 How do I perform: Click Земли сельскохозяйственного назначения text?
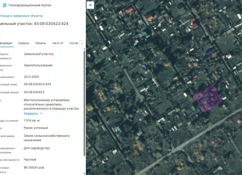(47, 138)
